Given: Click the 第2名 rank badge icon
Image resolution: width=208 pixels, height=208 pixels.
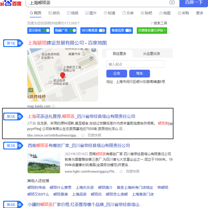Looking at the screenshot, I should tap(13, 116).
